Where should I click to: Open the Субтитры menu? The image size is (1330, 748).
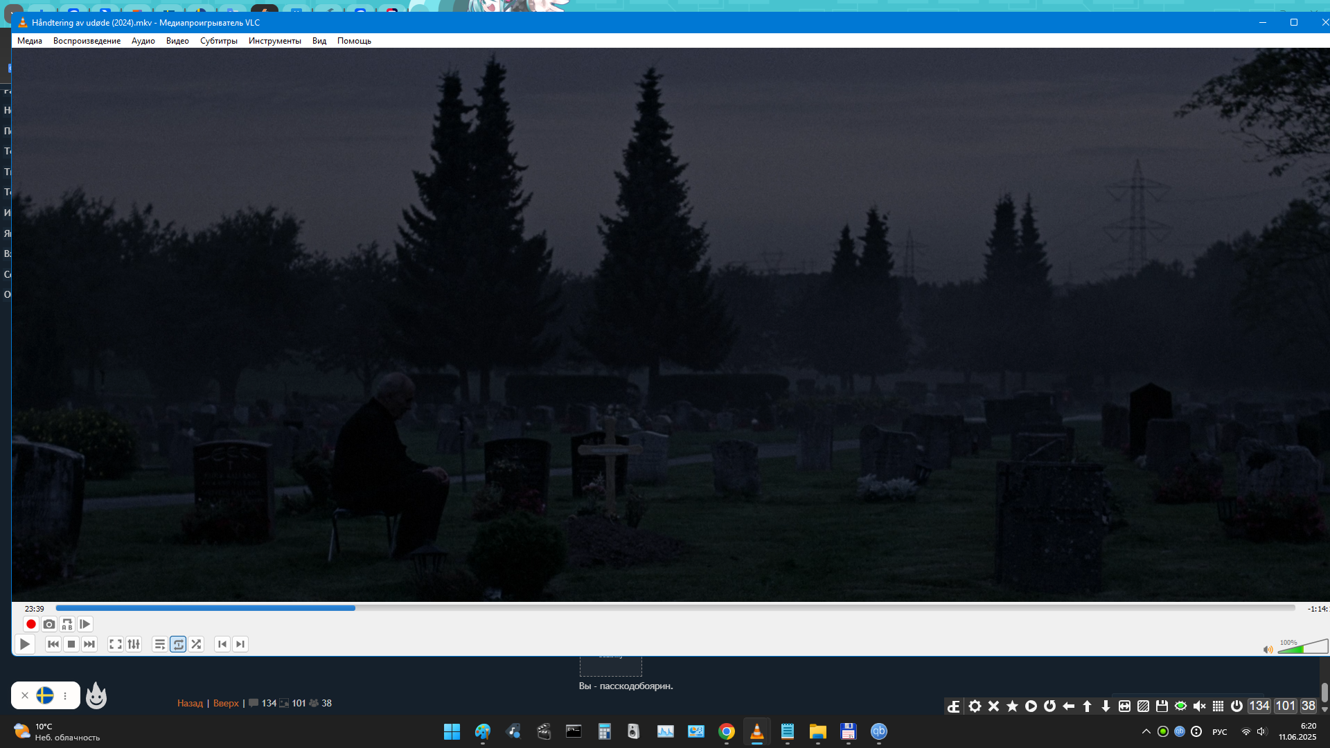pos(218,41)
